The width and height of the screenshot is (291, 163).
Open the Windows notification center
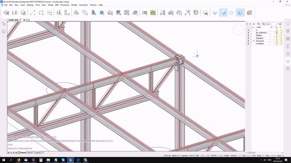(286, 160)
